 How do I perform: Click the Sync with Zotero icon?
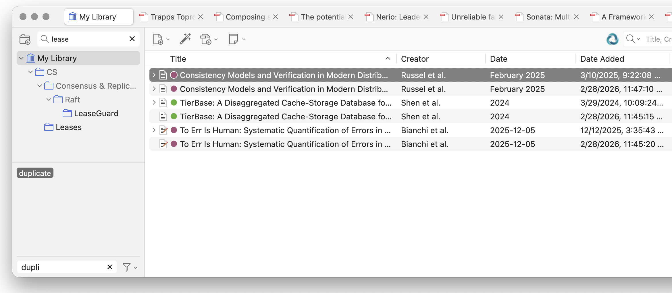point(612,39)
